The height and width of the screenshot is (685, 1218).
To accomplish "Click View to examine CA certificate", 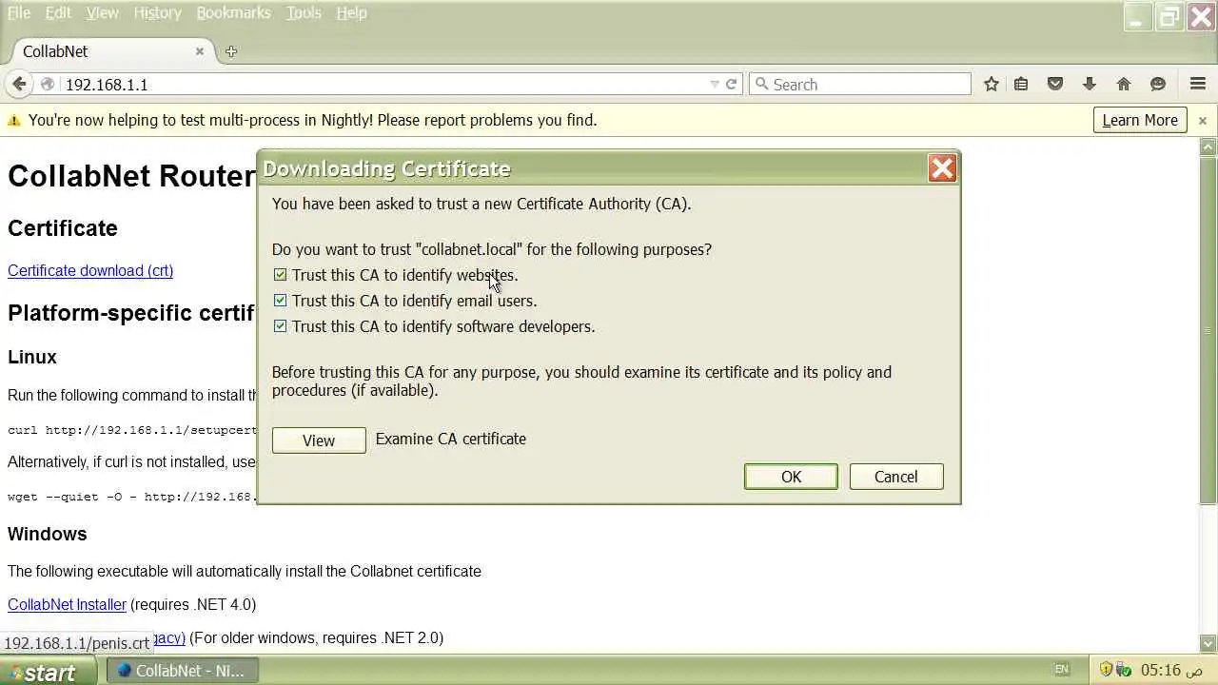I will pos(319,440).
